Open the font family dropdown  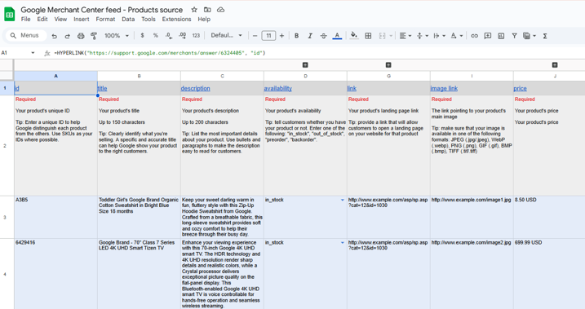pyautogui.click(x=227, y=36)
